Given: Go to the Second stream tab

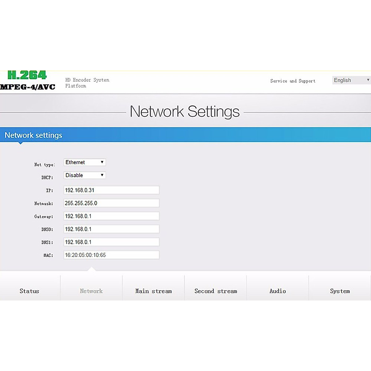Looking at the screenshot, I should tap(215, 291).
